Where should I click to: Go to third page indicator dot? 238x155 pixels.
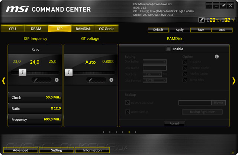pos(116,132)
